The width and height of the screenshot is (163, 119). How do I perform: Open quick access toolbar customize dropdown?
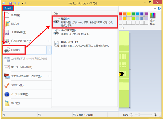pos(23,3)
